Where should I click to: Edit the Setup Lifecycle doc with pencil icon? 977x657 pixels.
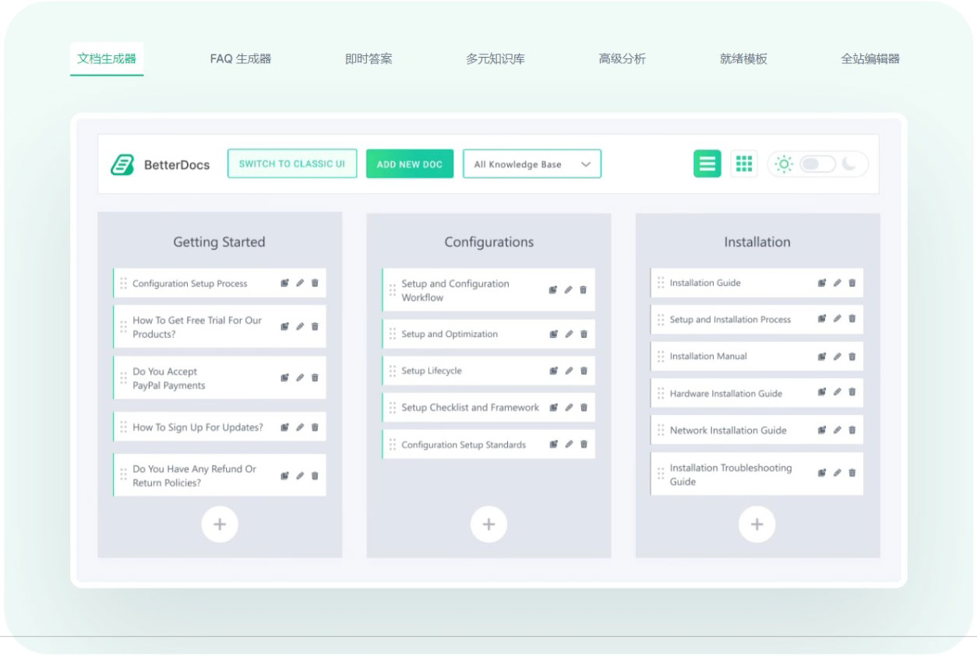coord(569,371)
